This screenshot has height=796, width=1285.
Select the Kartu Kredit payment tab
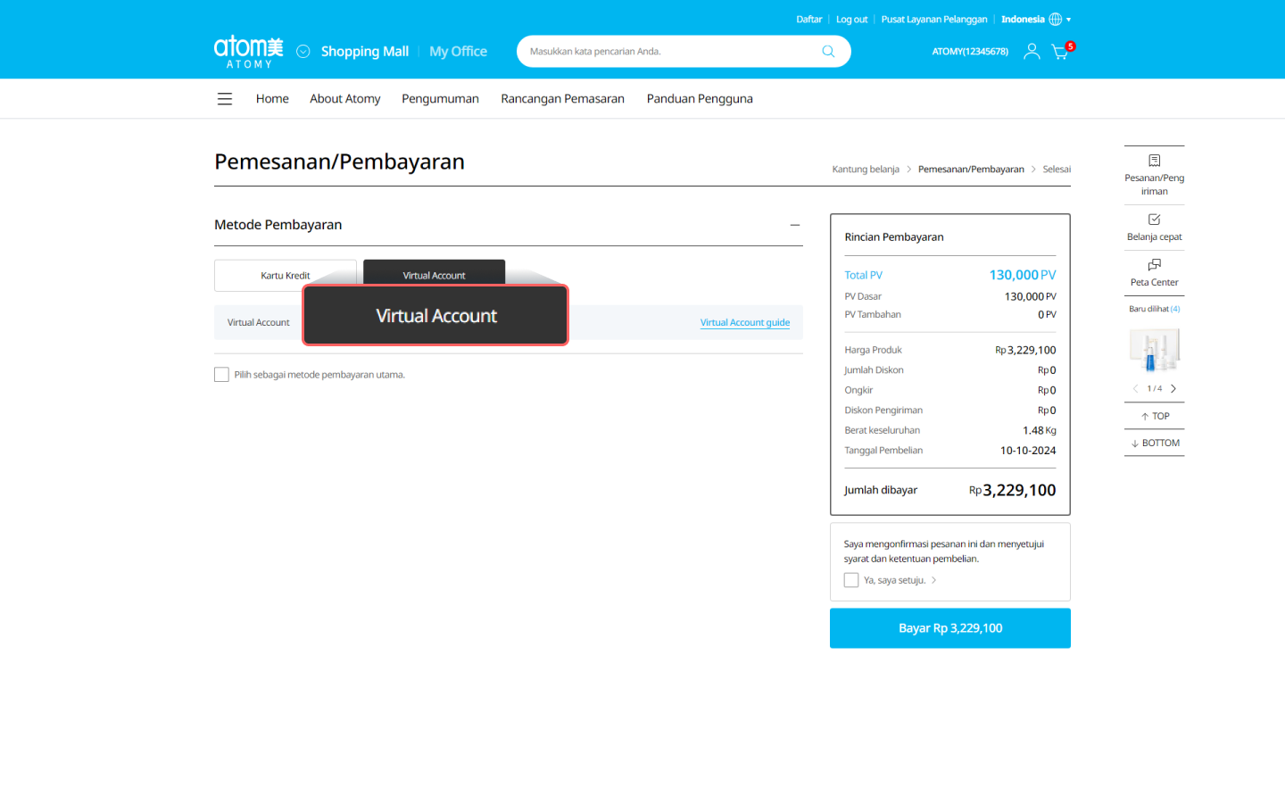click(x=285, y=276)
